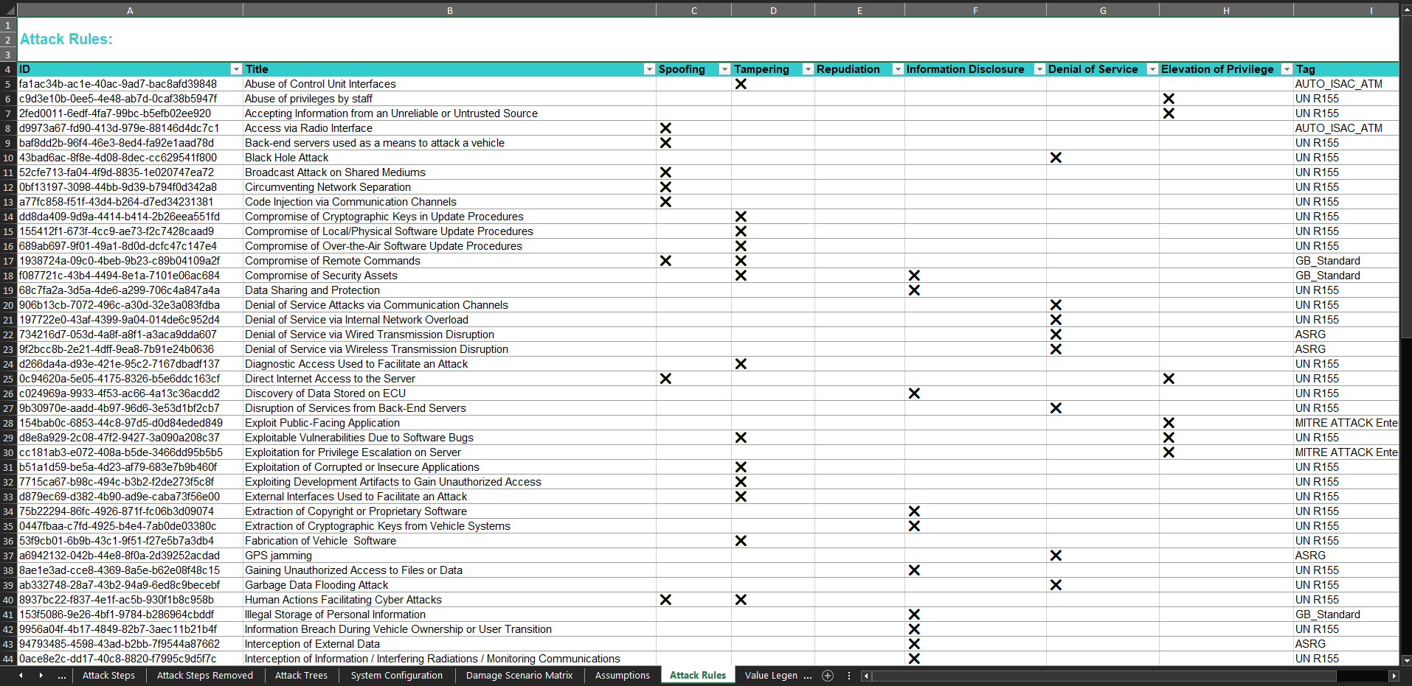This screenshot has height=686, width=1412.
Task: Click the up arrow on vertical scrollbar
Action: (x=1405, y=9)
